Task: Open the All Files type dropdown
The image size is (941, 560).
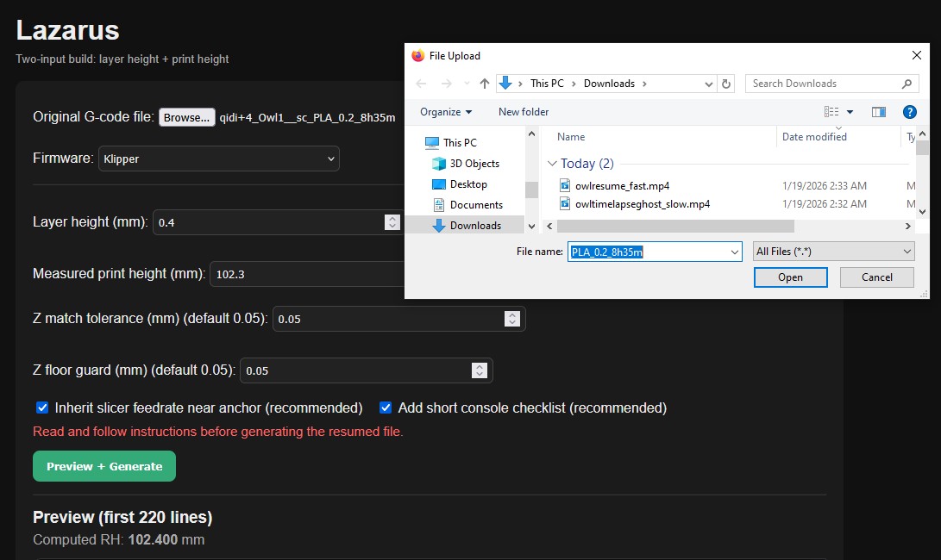Action: (833, 252)
